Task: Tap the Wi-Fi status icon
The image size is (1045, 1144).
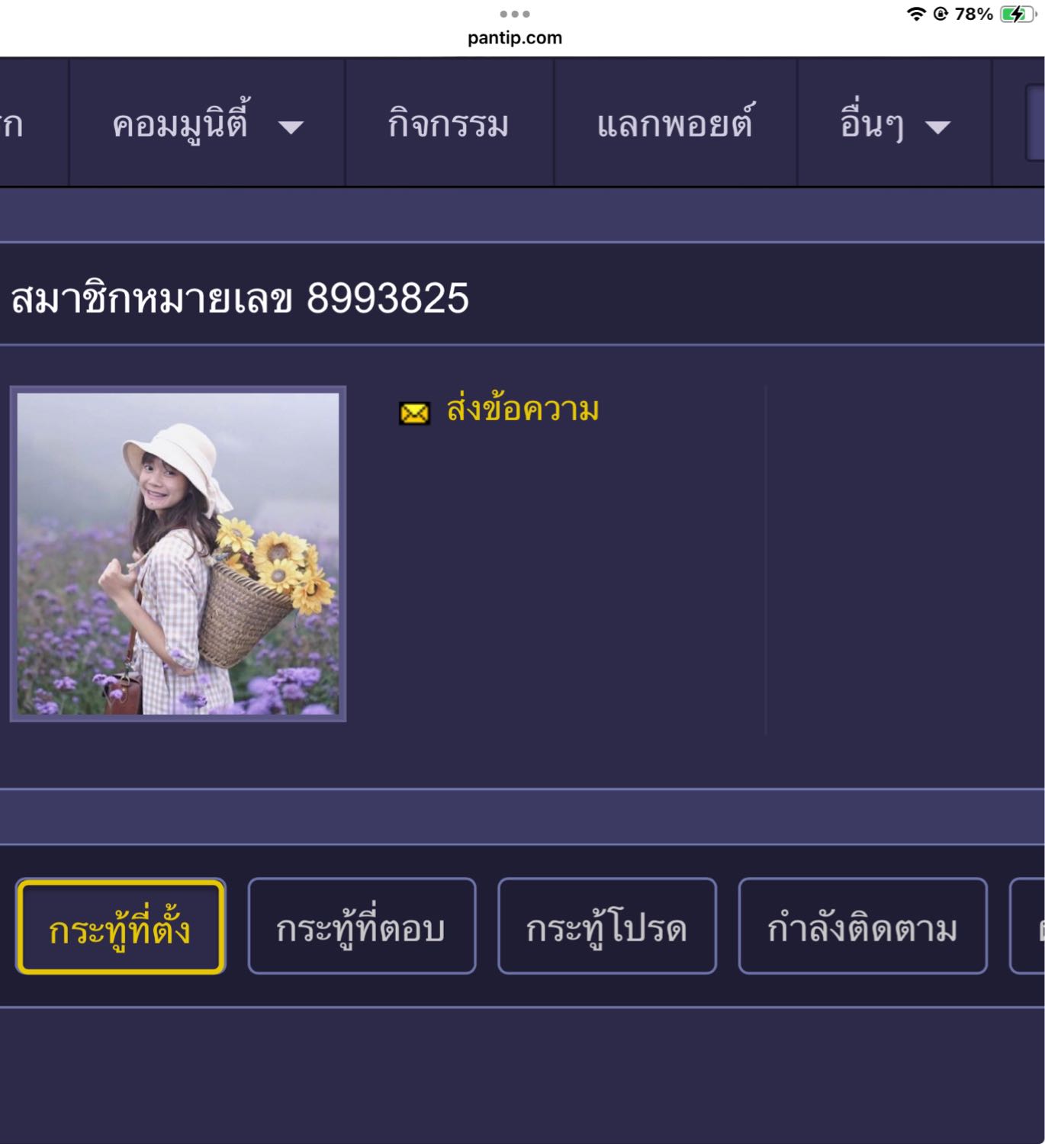Action: coord(916,14)
